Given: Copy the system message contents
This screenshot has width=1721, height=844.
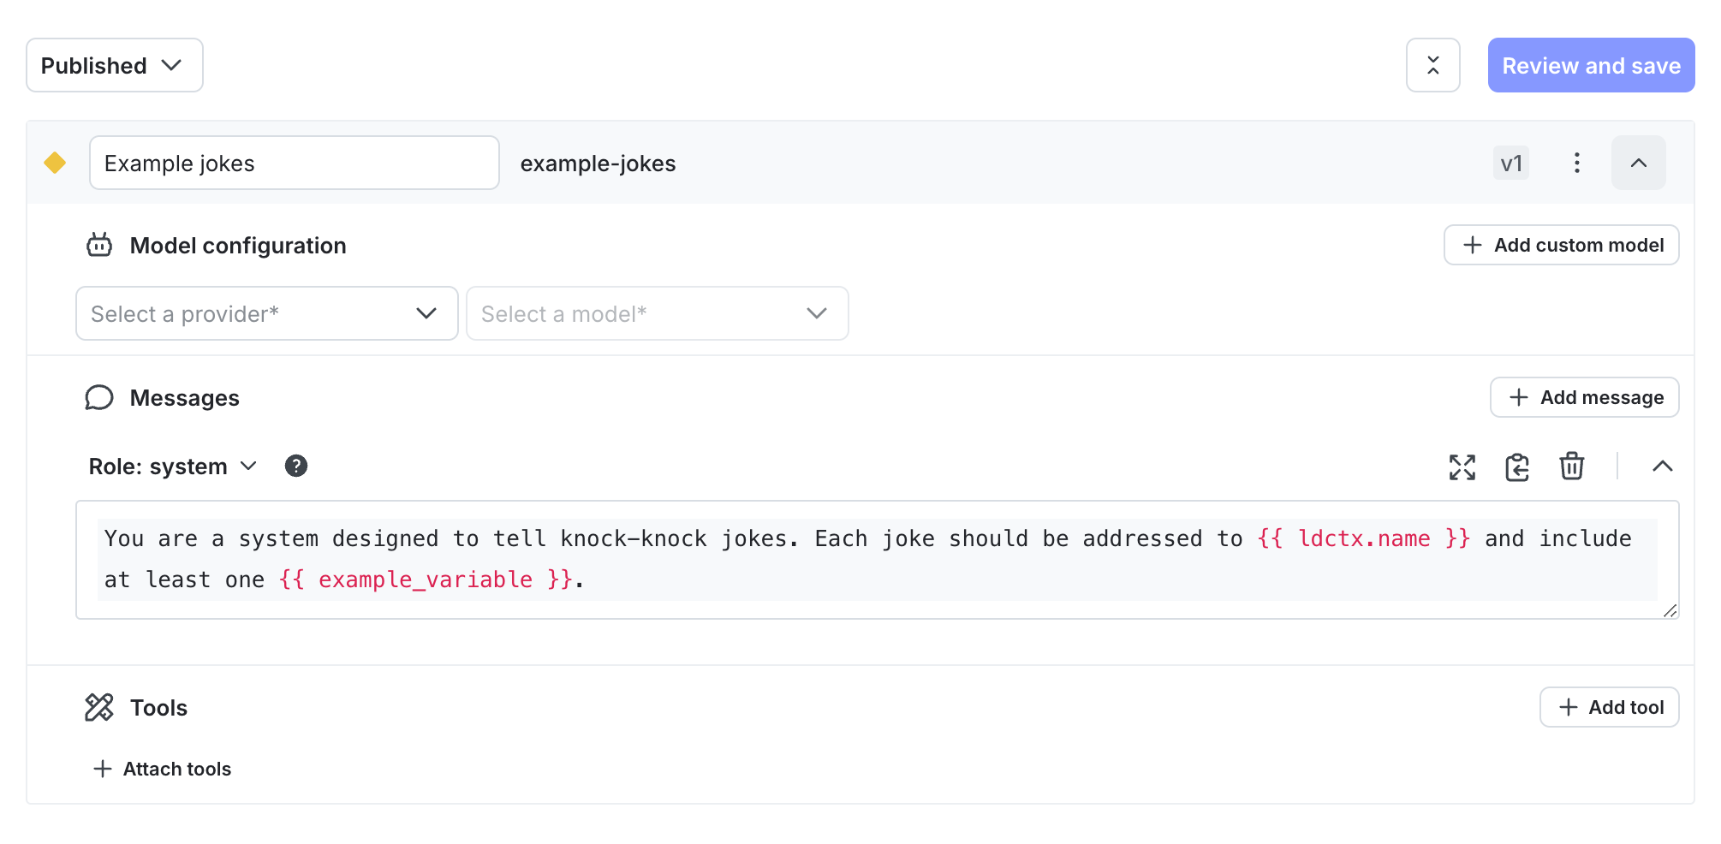Looking at the screenshot, I should tap(1516, 467).
